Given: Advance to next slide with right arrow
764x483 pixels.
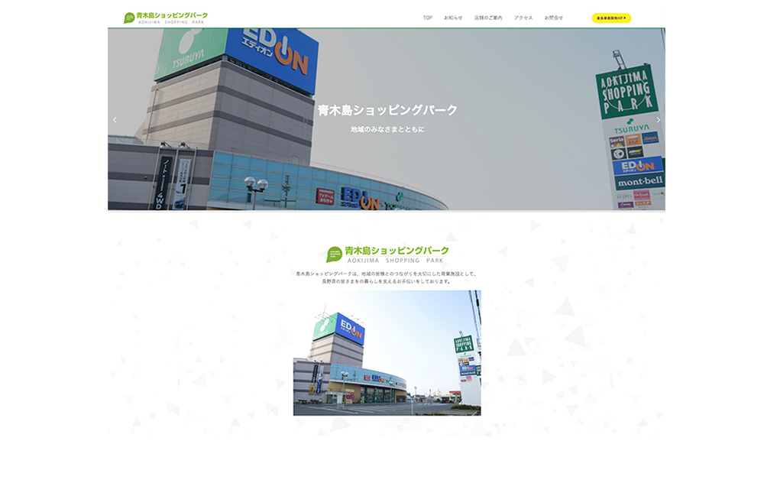Looking at the screenshot, I should (659, 119).
